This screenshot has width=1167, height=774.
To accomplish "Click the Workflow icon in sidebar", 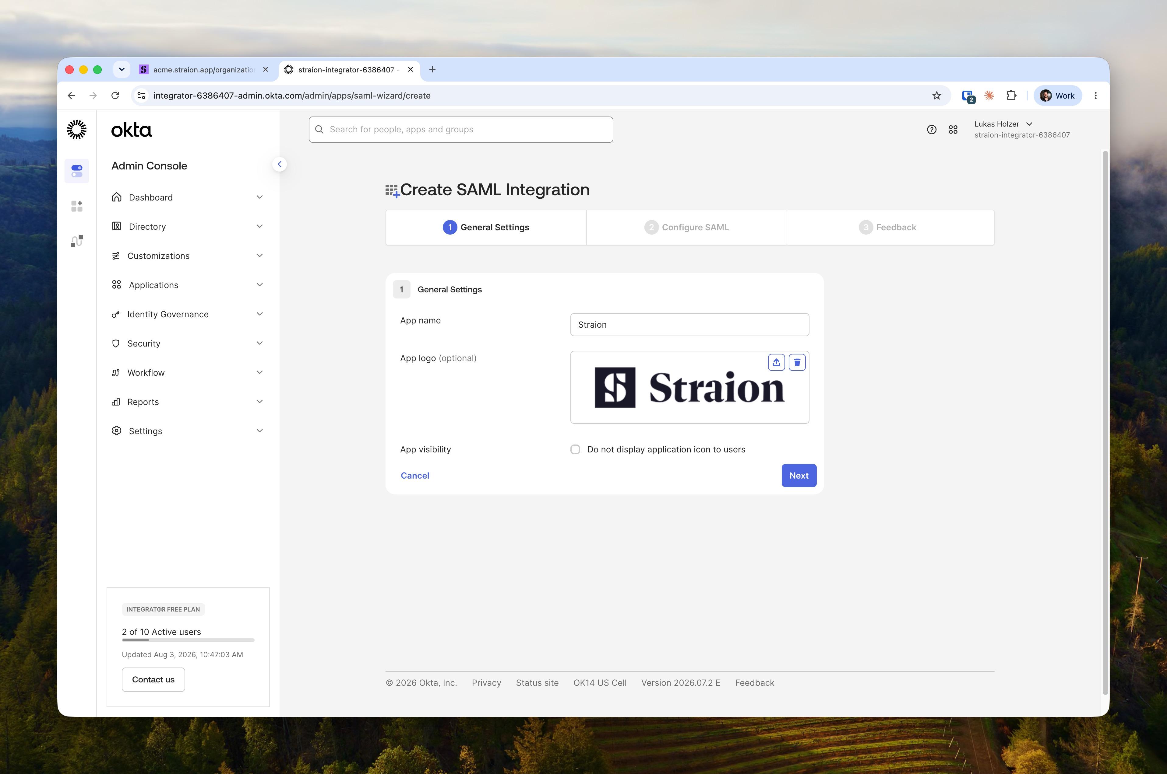I will (116, 373).
